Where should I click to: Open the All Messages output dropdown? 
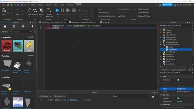(x=45, y=96)
